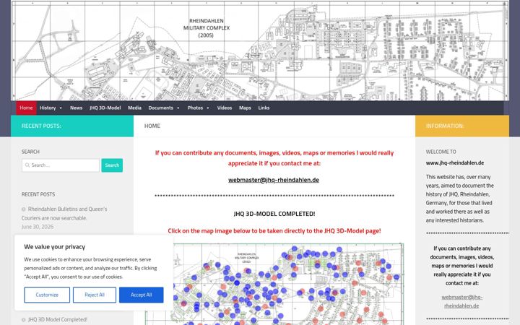Open the JHQ 3D Model Completed! post
Viewport: 520px width, 325px height.
click(57, 320)
